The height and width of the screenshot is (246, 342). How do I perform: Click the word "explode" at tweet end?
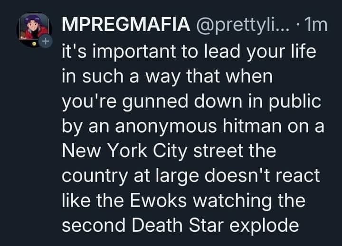point(265,226)
